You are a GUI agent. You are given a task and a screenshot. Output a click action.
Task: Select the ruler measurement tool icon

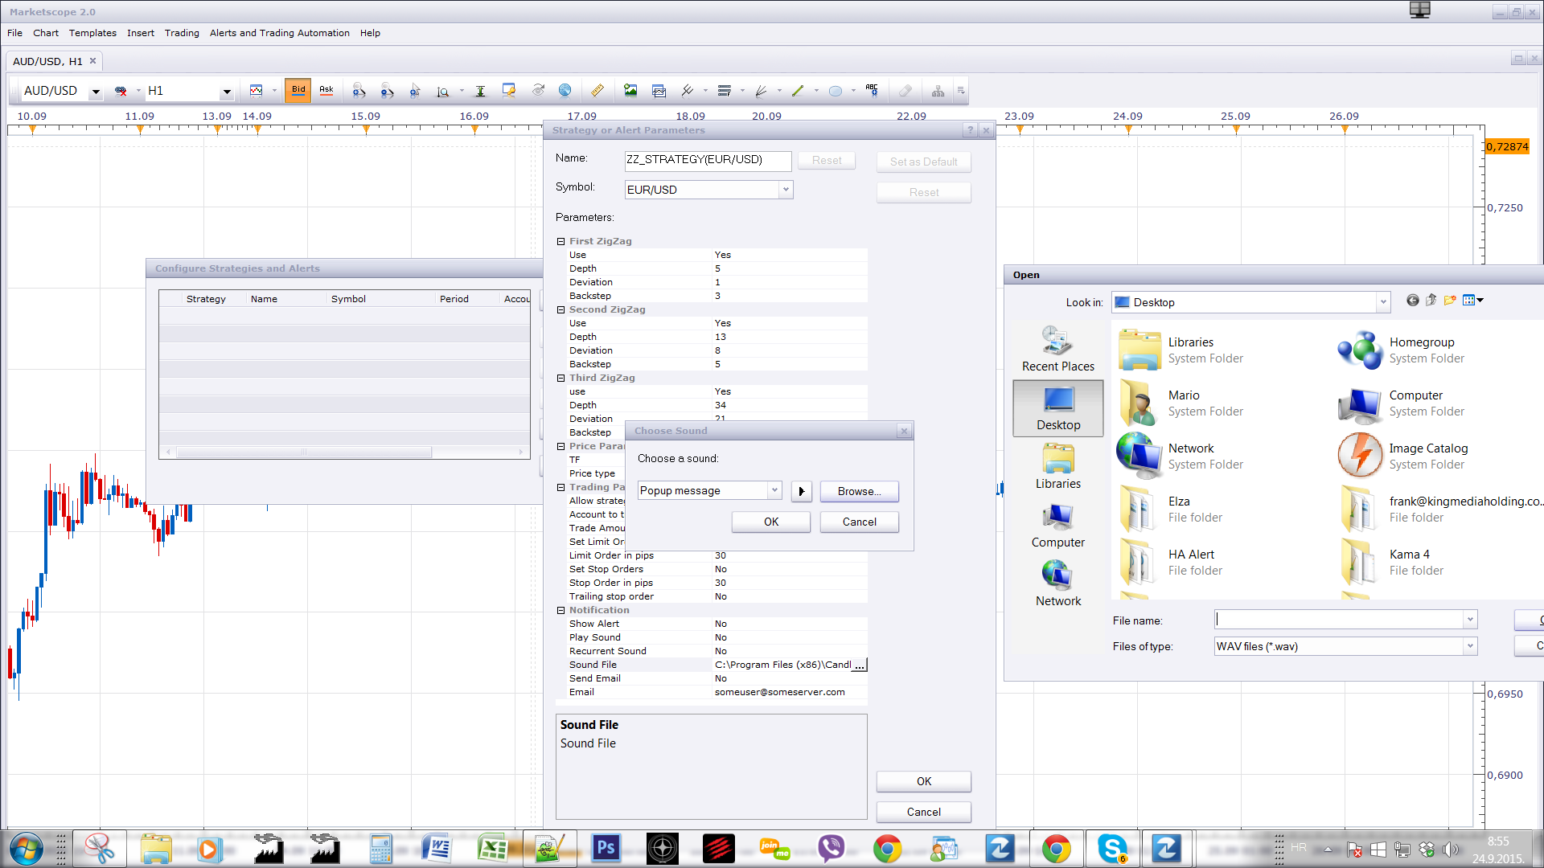click(597, 91)
